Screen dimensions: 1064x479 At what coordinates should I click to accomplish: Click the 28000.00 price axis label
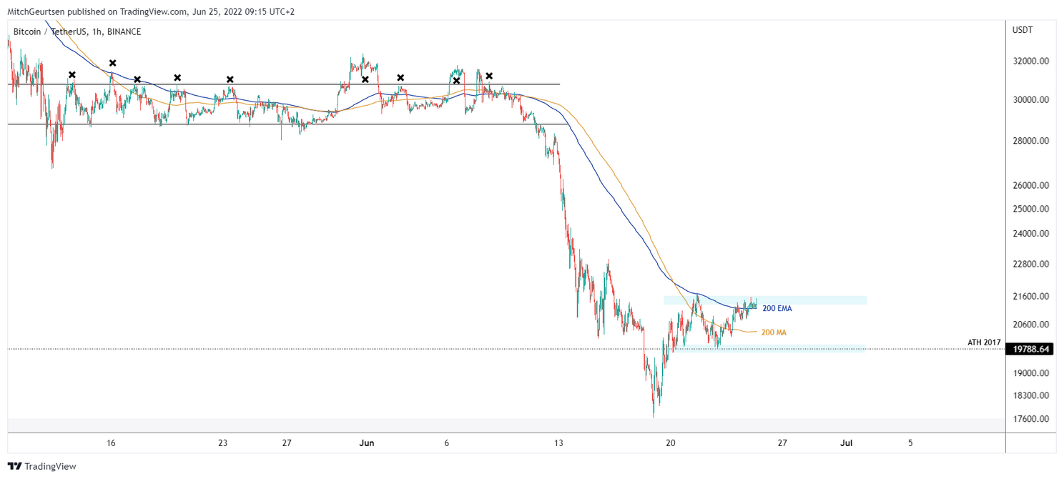1030,142
